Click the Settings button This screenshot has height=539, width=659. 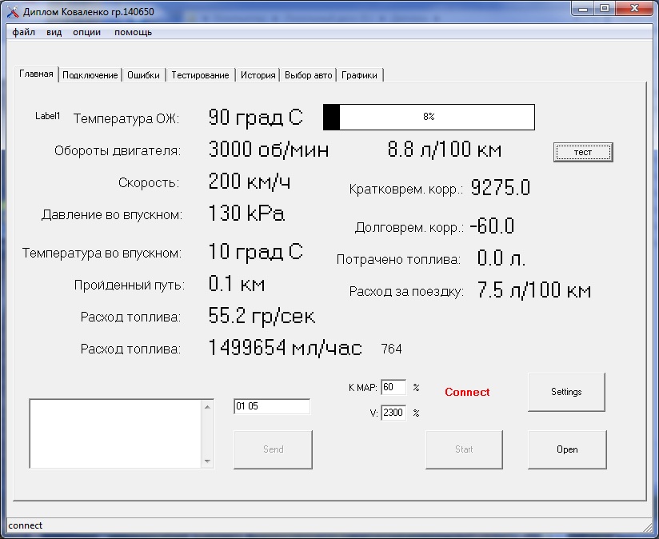pyautogui.click(x=566, y=392)
